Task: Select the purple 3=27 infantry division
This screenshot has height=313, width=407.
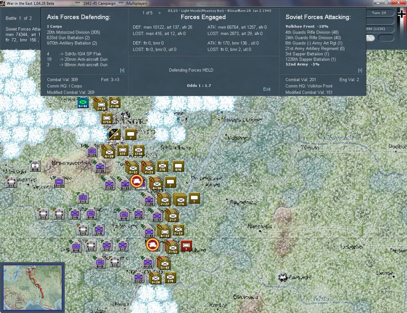Action: pos(138,278)
